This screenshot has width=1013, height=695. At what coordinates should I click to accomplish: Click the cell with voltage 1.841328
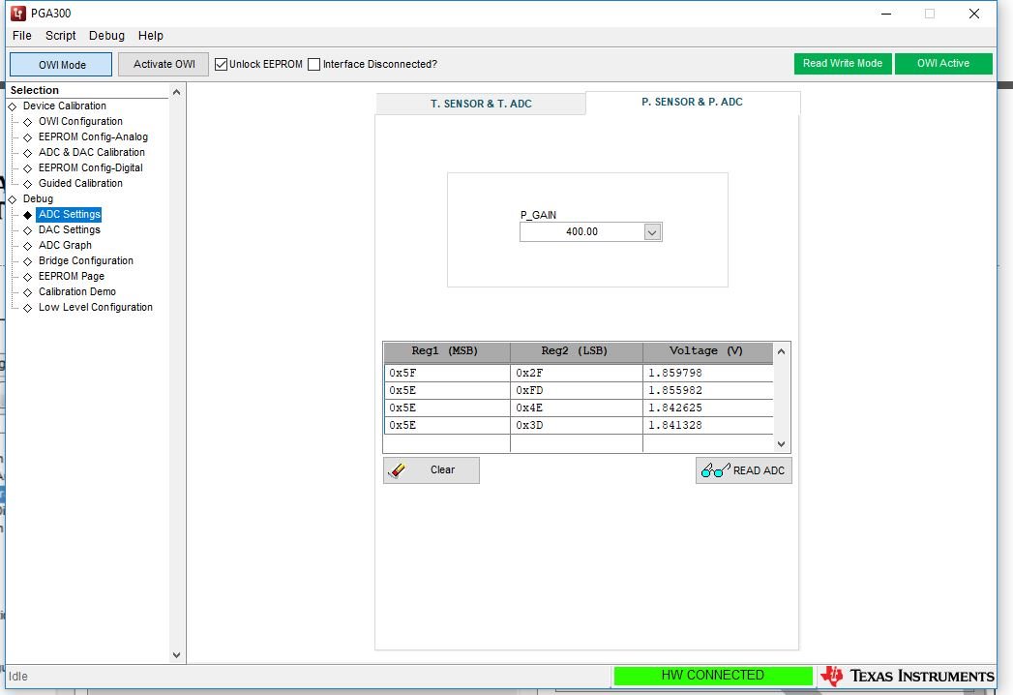(x=707, y=425)
